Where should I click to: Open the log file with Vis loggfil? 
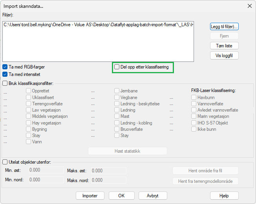click(x=224, y=56)
